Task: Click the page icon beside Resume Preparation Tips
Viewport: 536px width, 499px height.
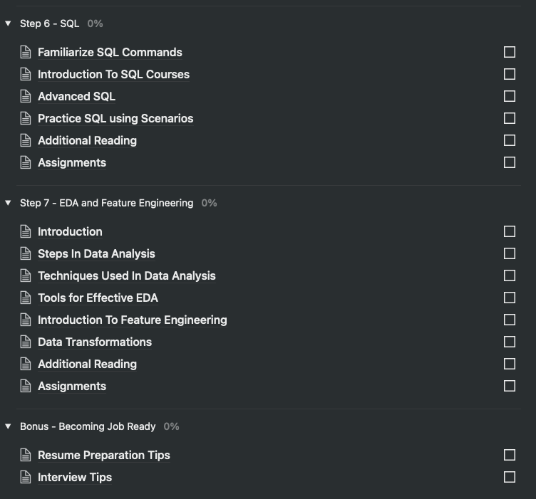Action: tap(26, 455)
